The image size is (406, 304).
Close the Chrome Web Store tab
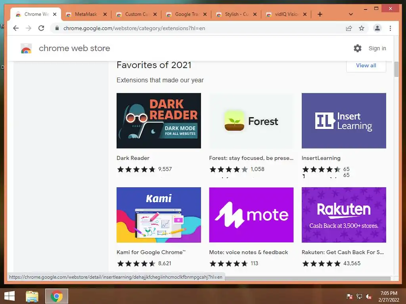(x=55, y=14)
